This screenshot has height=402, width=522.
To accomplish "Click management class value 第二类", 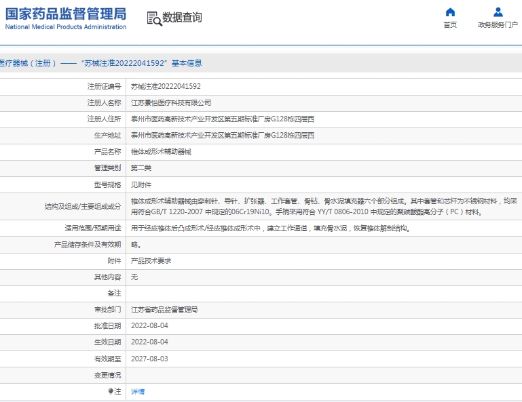I will (141, 168).
